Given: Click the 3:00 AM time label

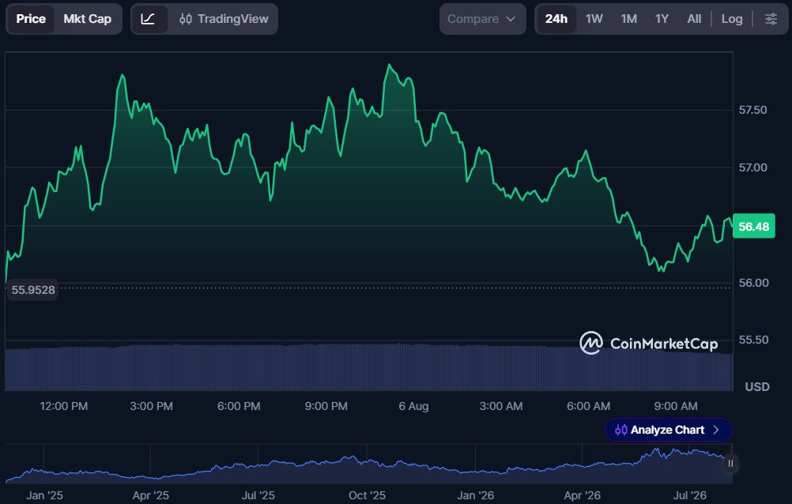Looking at the screenshot, I should (x=500, y=406).
